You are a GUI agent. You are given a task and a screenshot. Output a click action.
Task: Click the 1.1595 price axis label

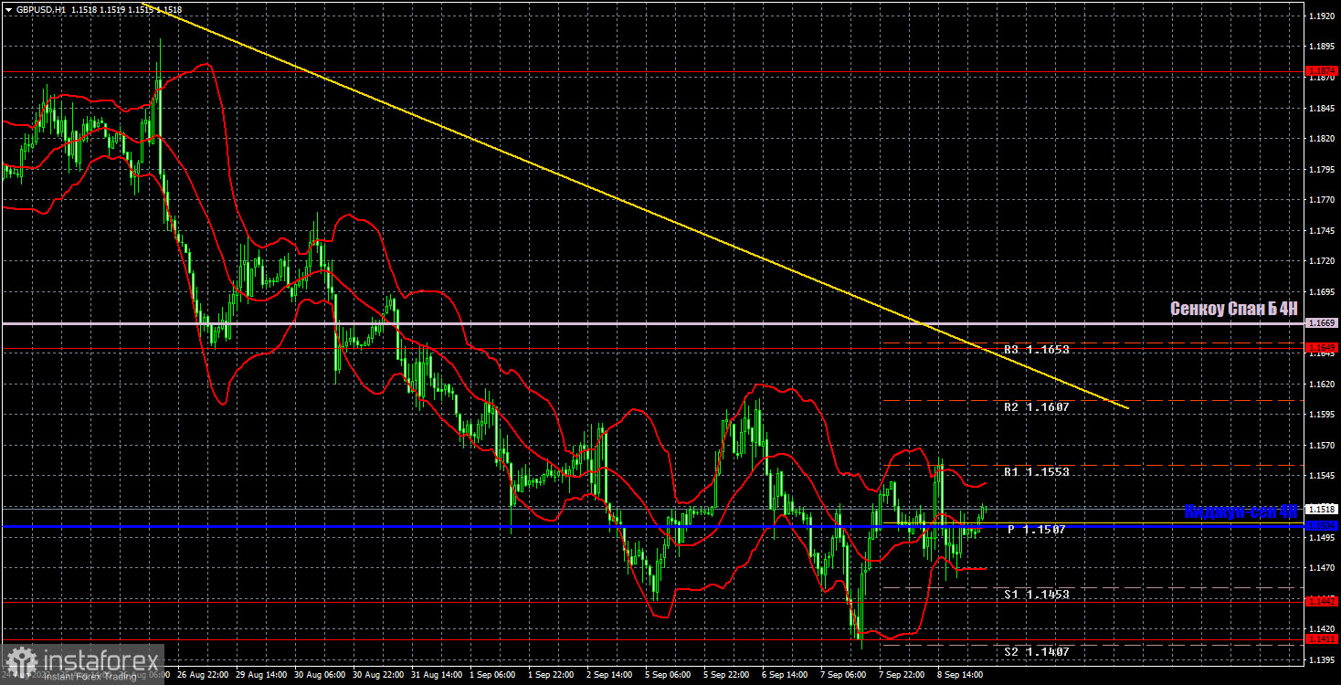pos(1321,415)
